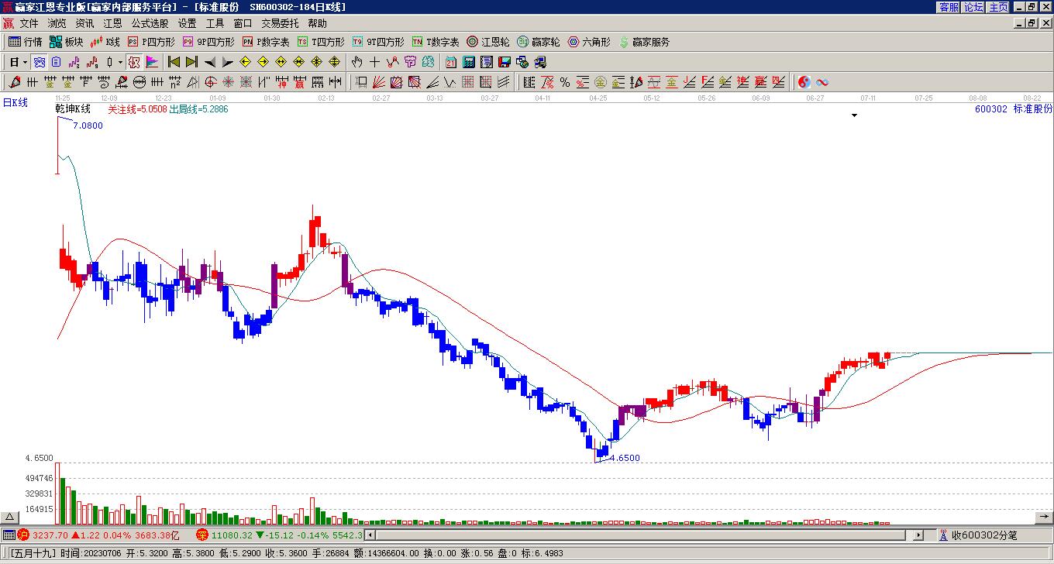Click the black left-pointing triangle icon
This screenshot has height=564, width=1054.
209,62
